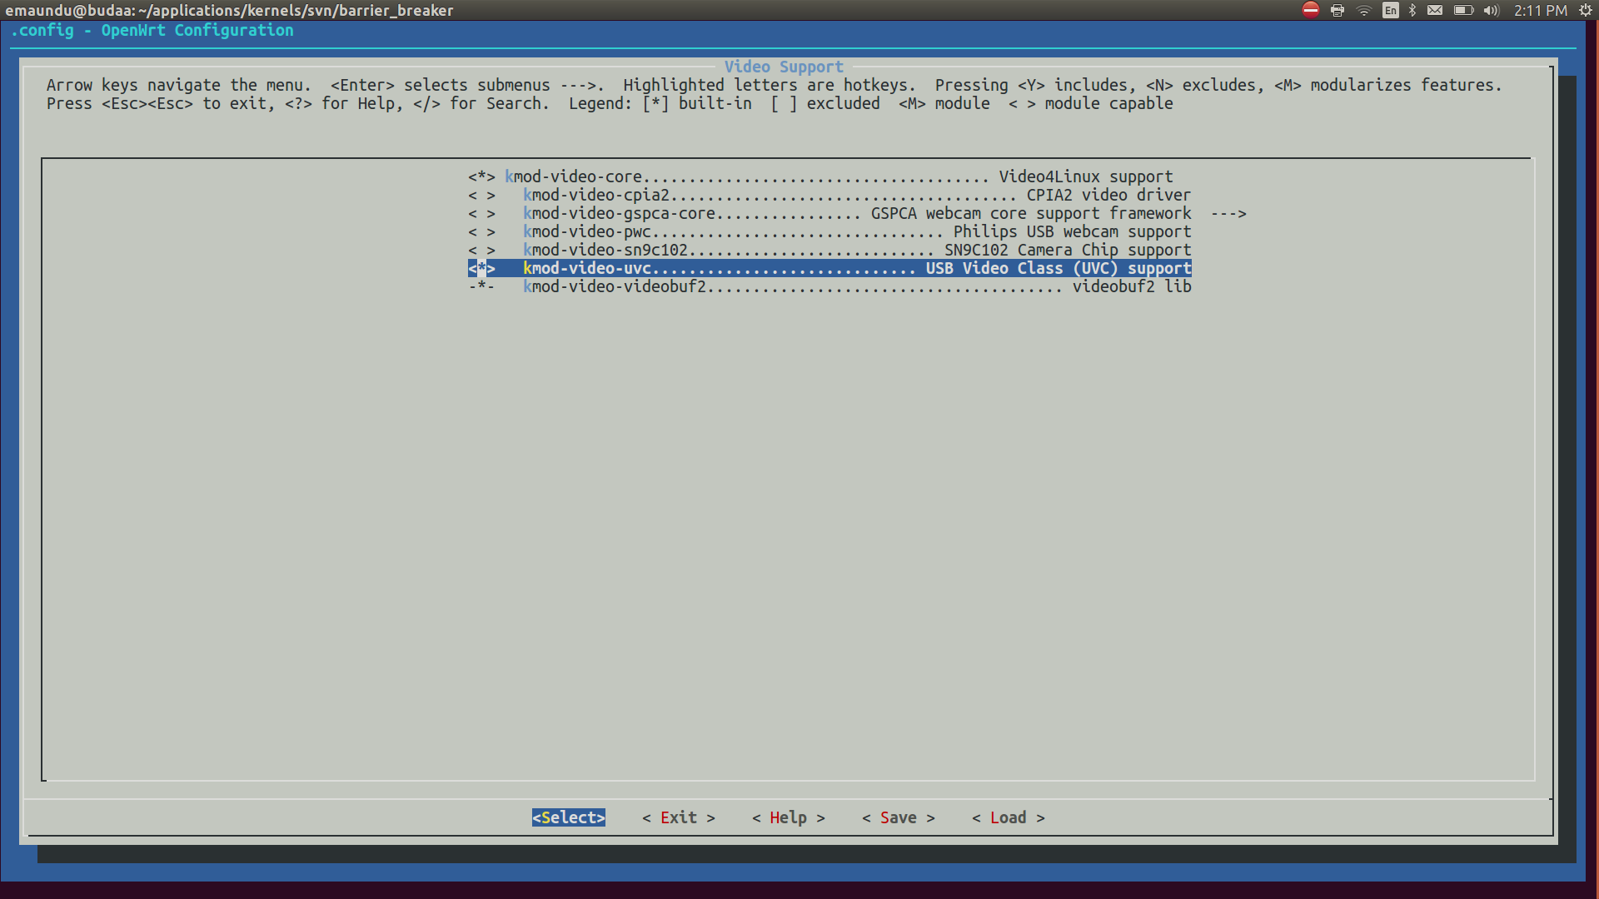Viewport: 1599px width, 899px height.
Task: Click the En keyboard layout indicator
Action: pyautogui.click(x=1390, y=10)
